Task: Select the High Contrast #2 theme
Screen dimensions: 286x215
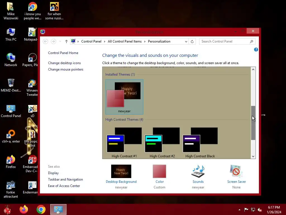Action: (x=162, y=142)
